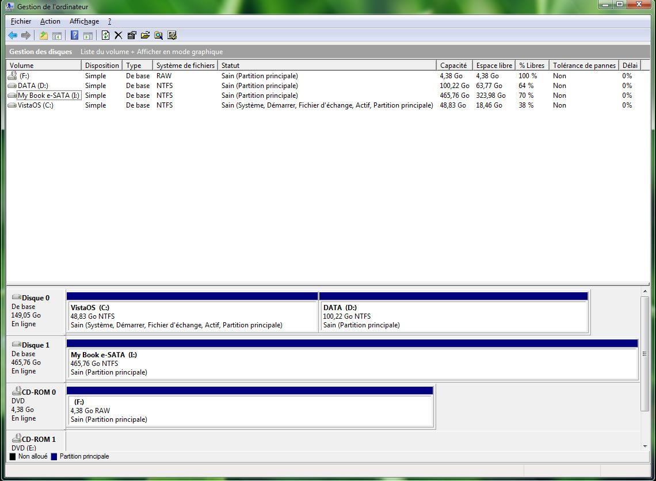
Task: Select the (F:) volume in the list
Action: click(24, 76)
